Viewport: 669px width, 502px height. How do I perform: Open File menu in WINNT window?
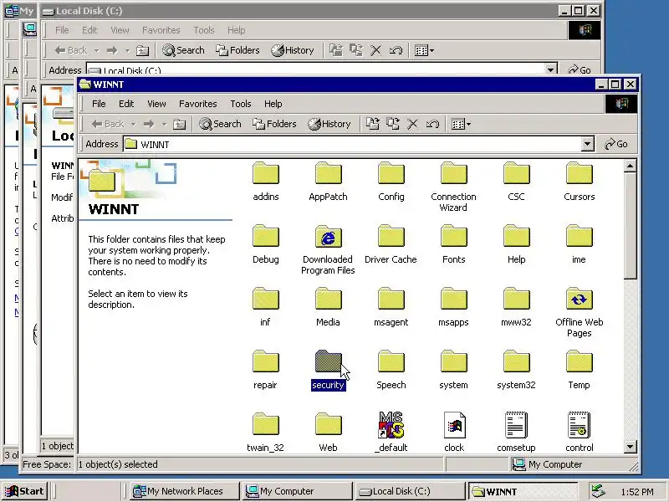click(99, 104)
